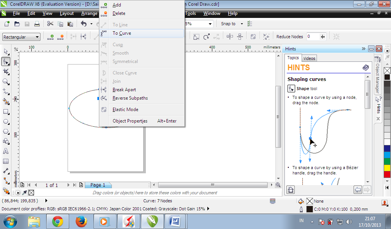Expand the cursor coordinates arrow
The width and height of the screenshot is (391, 229).
click(x=46, y=201)
